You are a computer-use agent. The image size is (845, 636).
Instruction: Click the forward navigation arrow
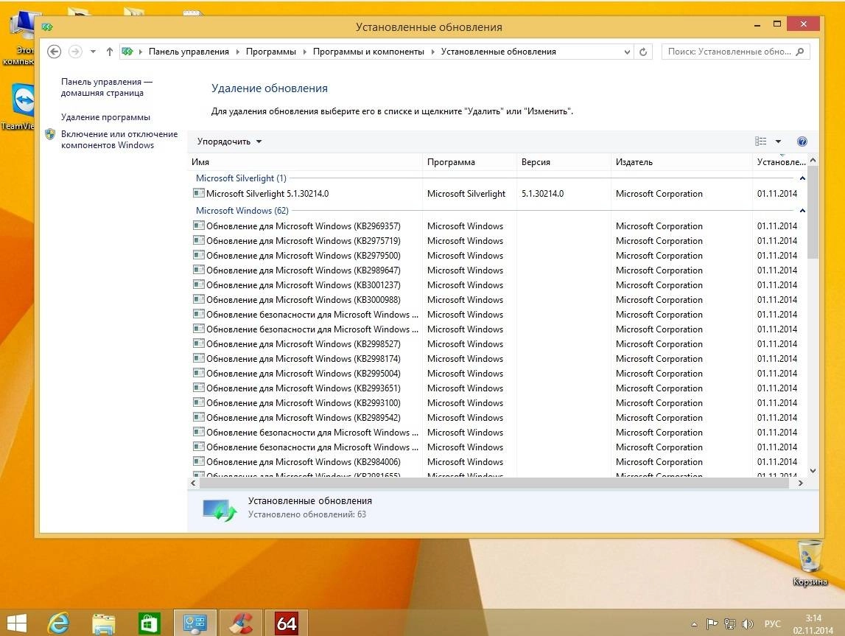click(x=75, y=52)
